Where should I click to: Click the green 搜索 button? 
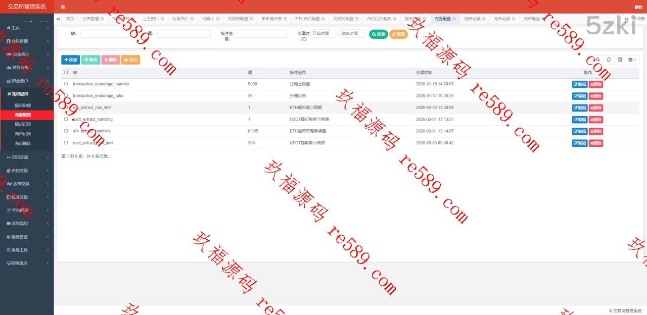(378, 34)
